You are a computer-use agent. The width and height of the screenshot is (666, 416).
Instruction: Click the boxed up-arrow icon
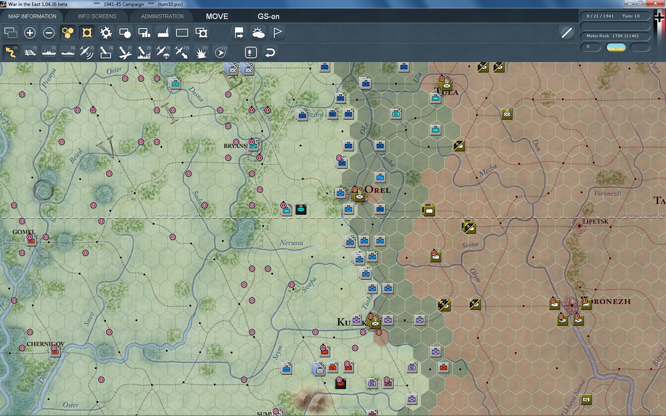point(251,52)
